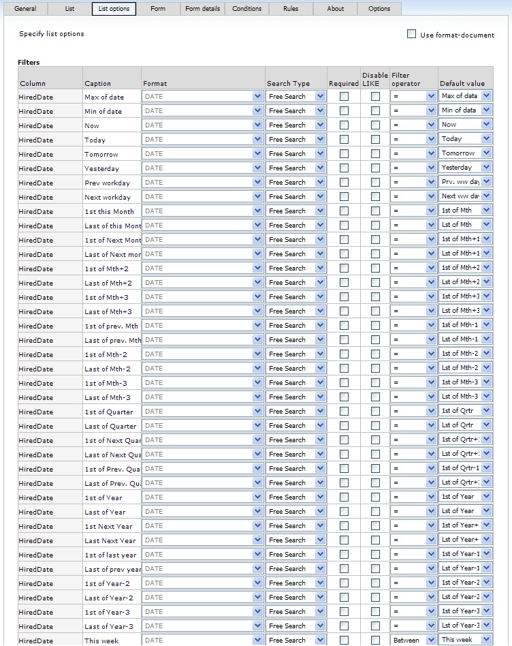Check Disable LIKE for 1st of Year row

(375, 497)
